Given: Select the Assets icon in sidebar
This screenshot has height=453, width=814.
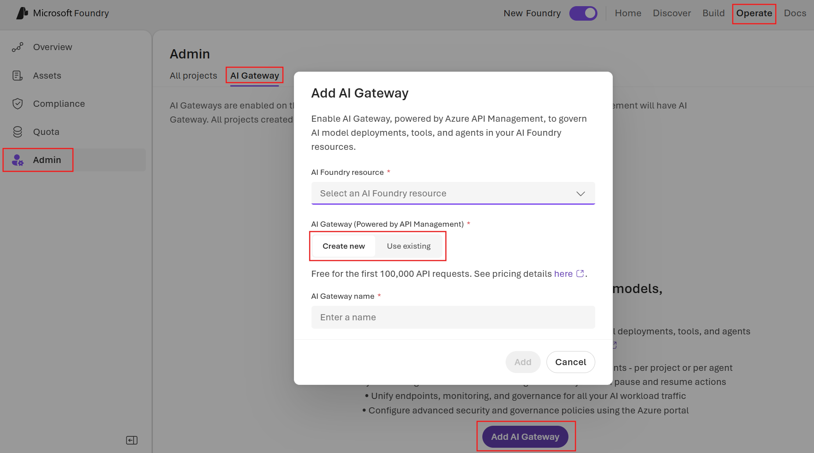Looking at the screenshot, I should [x=18, y=76].
